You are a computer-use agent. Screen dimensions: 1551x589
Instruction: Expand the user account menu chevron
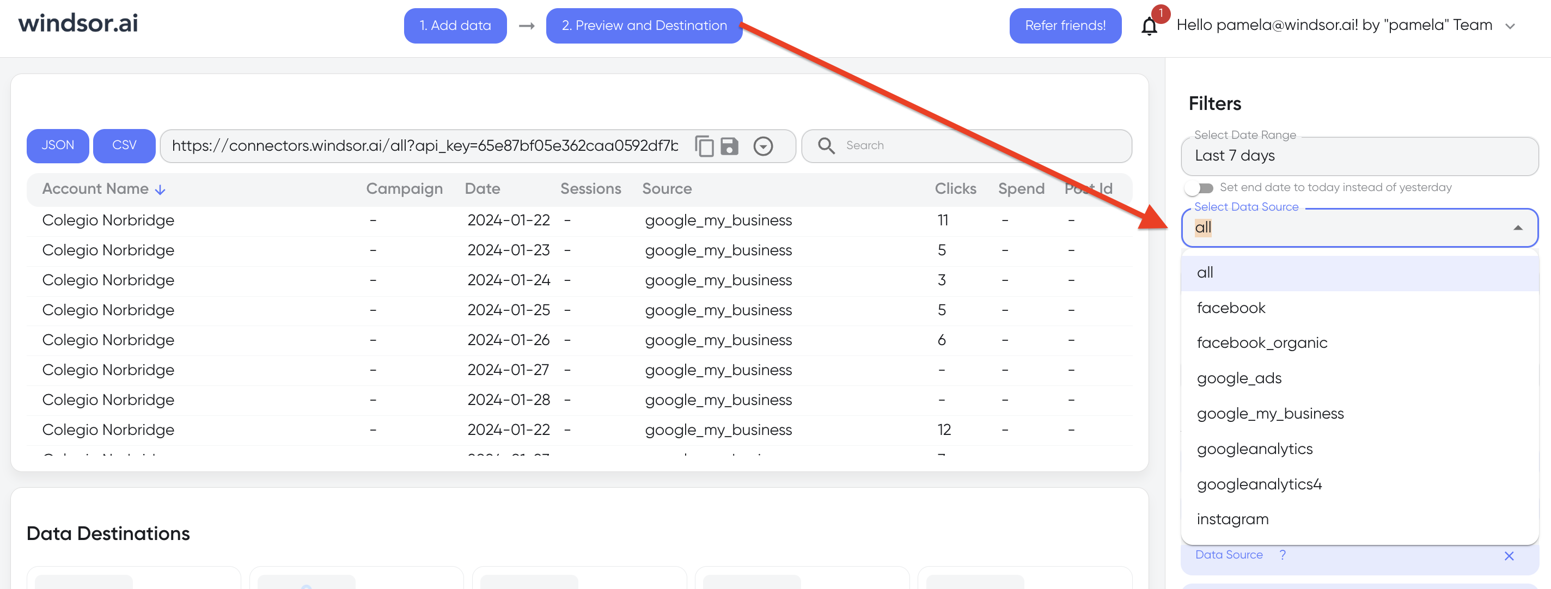[x=1510, y=26]
